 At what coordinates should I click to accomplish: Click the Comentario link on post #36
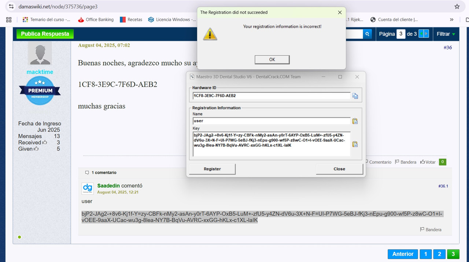click(x=380, y=162)
